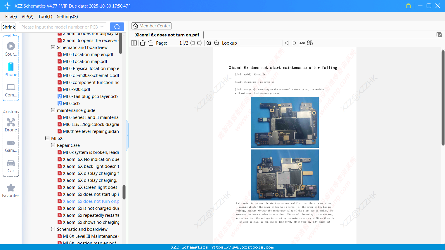The height and width of the screenshot is (250, 445).
Task: Select the Xiaomi 6x does not turn on.pdf tab
Action: click(x=167, y=35)
